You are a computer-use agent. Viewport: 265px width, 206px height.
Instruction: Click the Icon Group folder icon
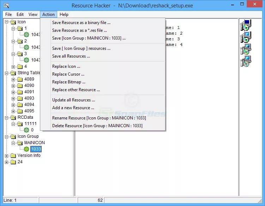(13, 136)
